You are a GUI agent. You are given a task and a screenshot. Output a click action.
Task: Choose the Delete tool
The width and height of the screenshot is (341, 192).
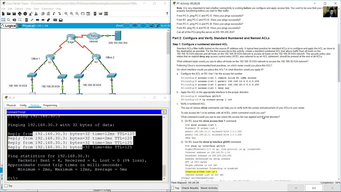[x=14, y=20]
